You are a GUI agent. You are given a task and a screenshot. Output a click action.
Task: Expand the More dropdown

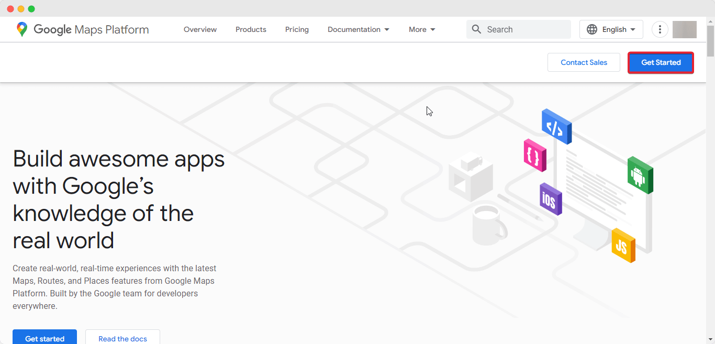coord(421,29)
